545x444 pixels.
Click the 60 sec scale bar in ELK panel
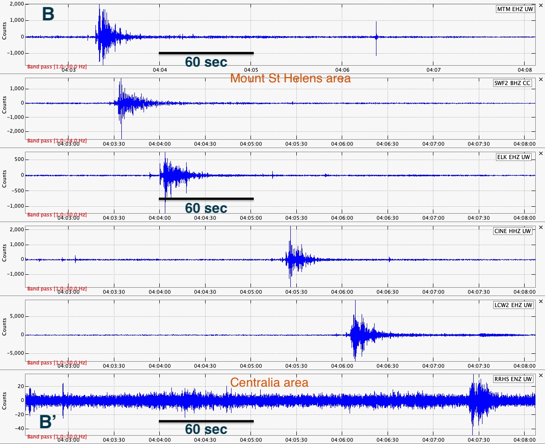[206, 199]
